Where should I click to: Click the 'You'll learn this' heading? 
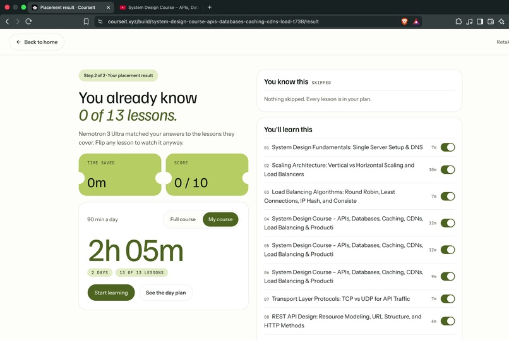point(288,130)
